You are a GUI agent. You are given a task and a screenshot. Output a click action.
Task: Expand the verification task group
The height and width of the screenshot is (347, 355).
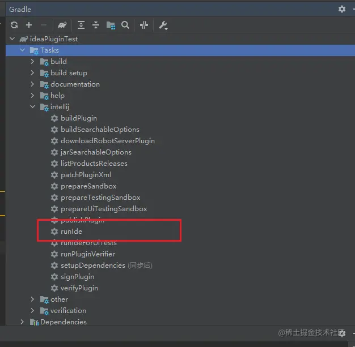click(x=32, y=311)
